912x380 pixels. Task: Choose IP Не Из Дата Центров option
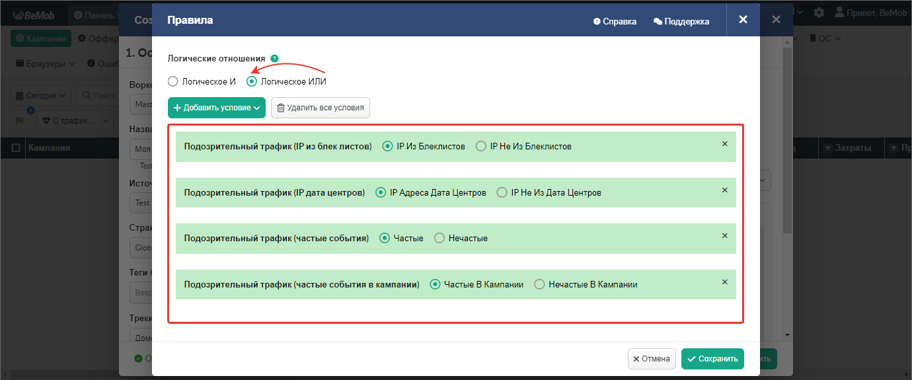(502, 192)
